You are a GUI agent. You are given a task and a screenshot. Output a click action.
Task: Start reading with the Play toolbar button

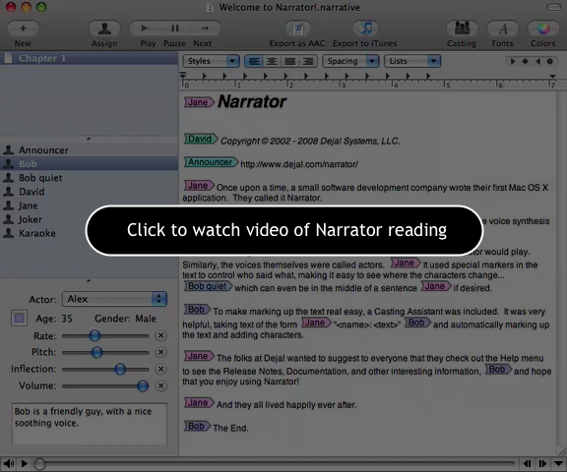(x=145, y=29)
